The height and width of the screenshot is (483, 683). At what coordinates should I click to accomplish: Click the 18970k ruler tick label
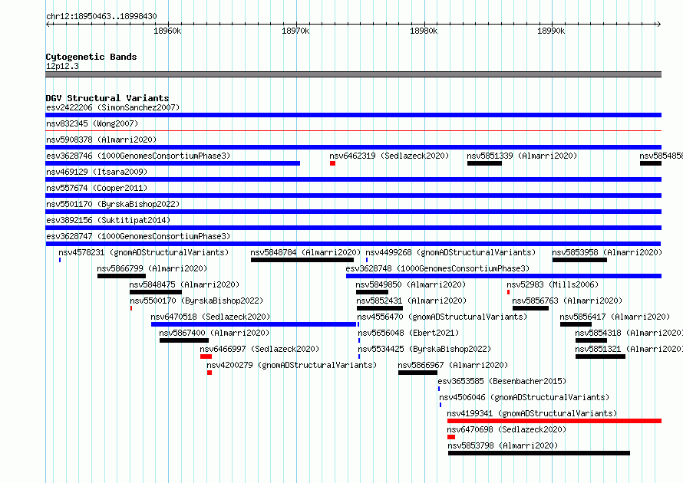pyautogui.click(x=295, y=31)
